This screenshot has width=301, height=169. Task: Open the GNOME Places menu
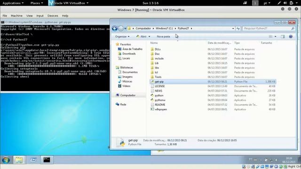(37, 3)
